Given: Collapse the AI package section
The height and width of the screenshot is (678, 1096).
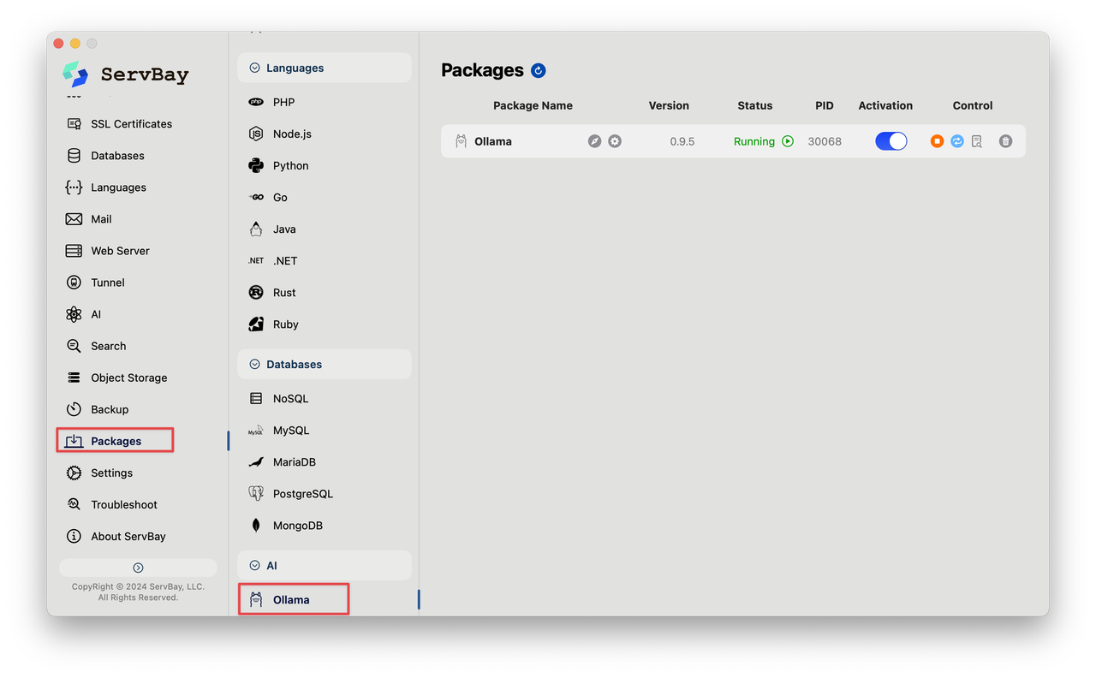Looking at the screenshot, I should click(x=254, y=566).
